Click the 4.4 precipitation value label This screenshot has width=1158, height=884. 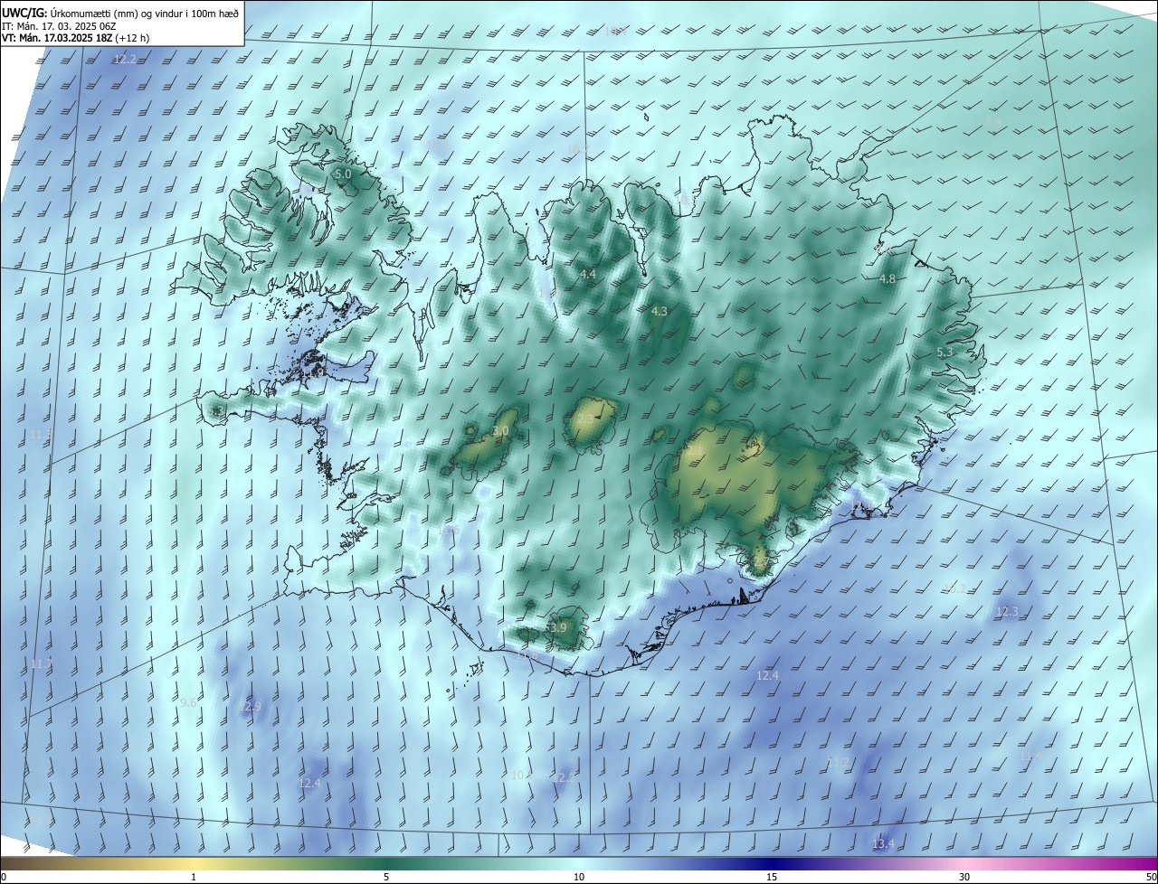coord(588,274)
